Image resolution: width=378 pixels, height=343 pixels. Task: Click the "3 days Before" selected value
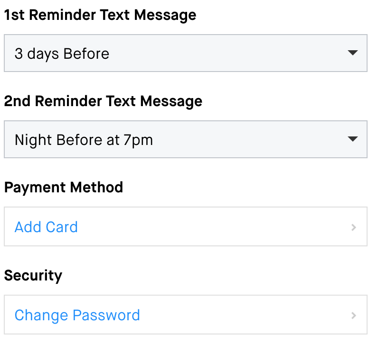pos(62,54)
